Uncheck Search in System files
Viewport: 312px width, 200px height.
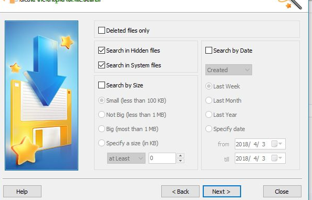pyautogui.click(x=101, y=65)
